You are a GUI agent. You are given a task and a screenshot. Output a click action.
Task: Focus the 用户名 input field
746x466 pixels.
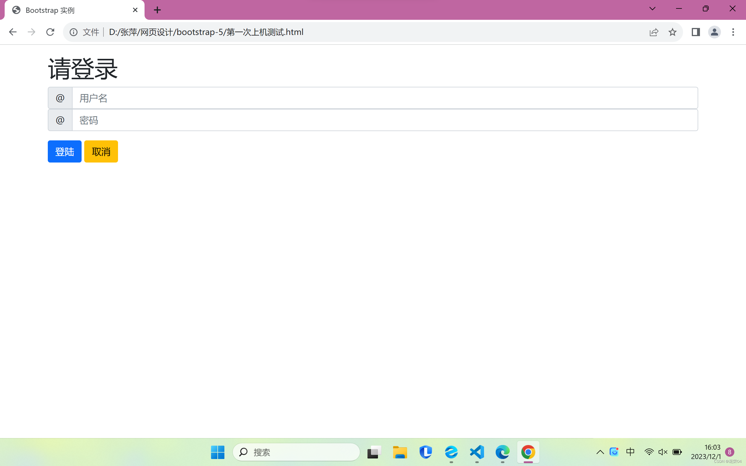[x=384, y=98]
